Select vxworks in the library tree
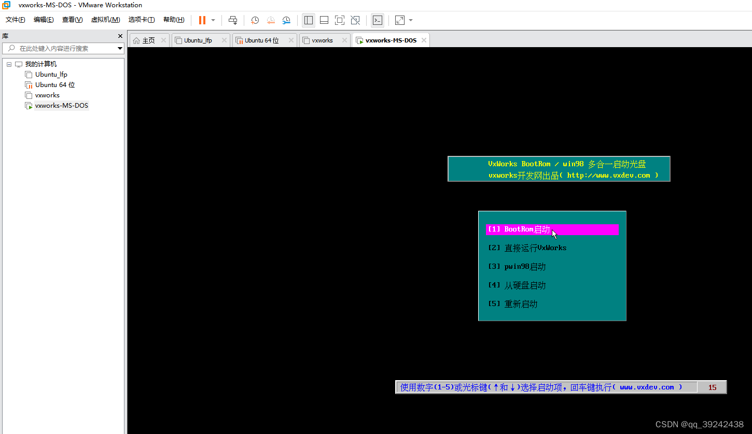This screenshot has width=752, height=434. (x=47, y=95)
